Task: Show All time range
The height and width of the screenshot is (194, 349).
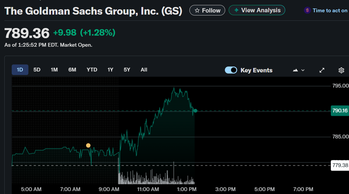Action: (144, 70)
